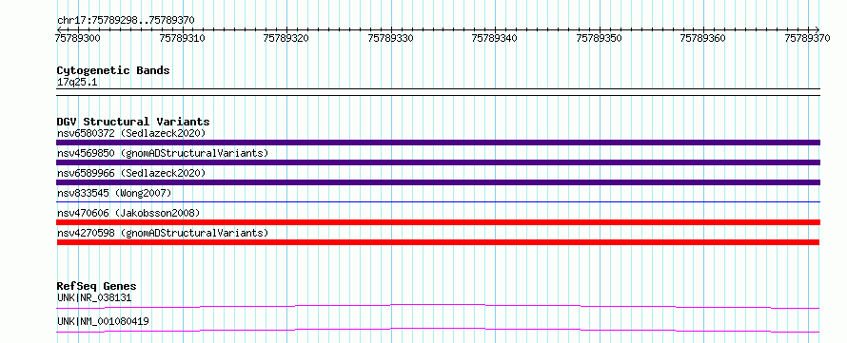The width and height of the screenshot is (847, 343).
Task: Click the 17q25.1 band label
Action: (x=77, y=83)
